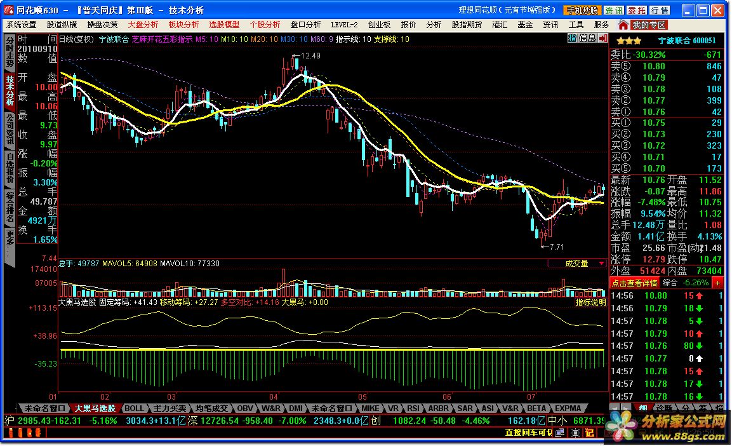732x446 pixels.
Task: Open the 股指期货 menu
Action: coord(467,24)
